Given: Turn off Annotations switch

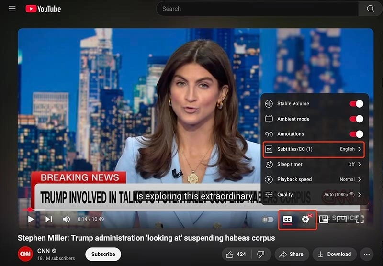Looking at the screenshot, I should pos(356,134).
